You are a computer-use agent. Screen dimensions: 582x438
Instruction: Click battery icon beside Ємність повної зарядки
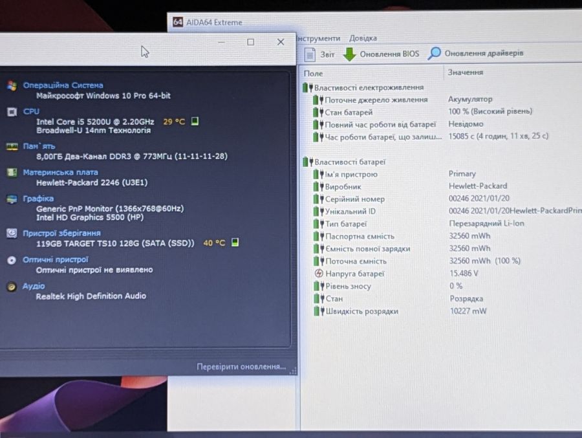click(318, 248)
